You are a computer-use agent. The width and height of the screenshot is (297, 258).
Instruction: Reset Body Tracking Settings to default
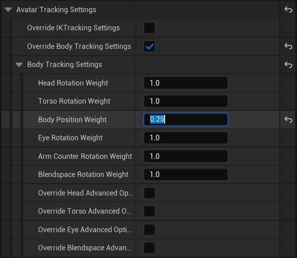pos(288,65)
